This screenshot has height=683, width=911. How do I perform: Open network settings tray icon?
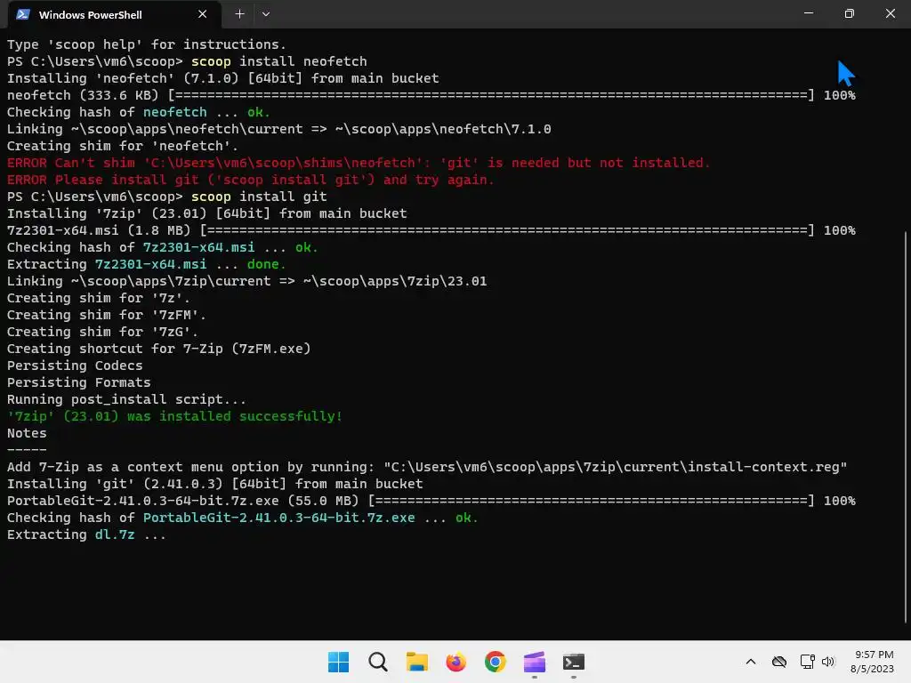(x=807, y=662)
